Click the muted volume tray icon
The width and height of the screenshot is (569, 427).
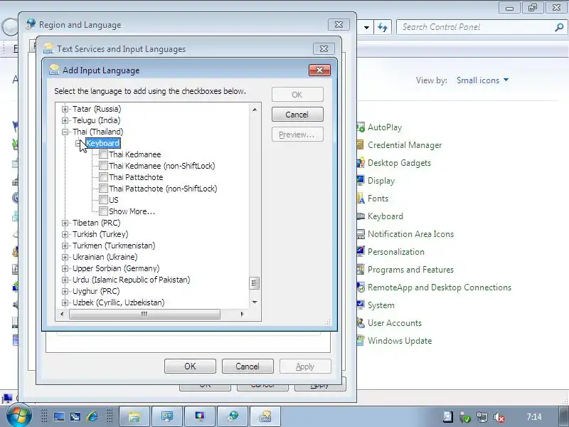pyautogui.click(x=500, y=417)
